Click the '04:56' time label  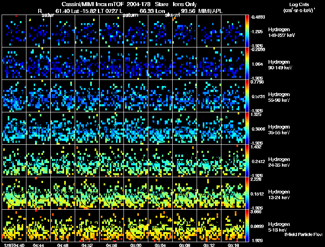pos(111,245)
